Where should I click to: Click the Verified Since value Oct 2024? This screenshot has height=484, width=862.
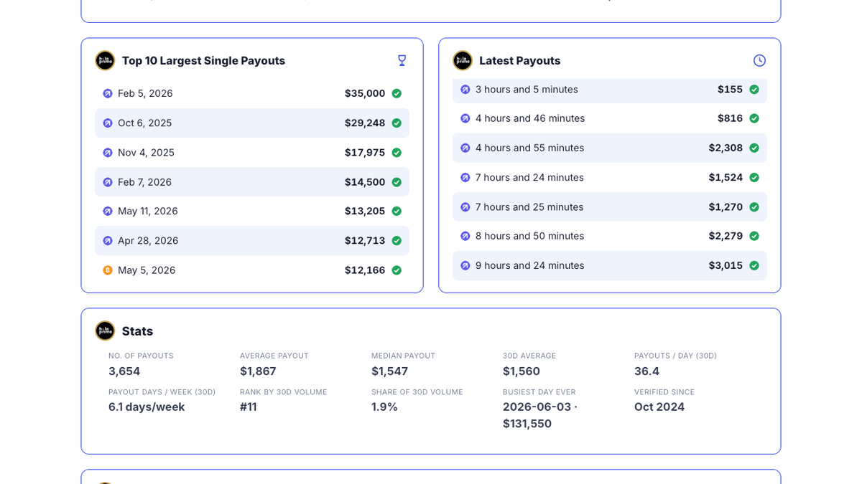(659, 407)
